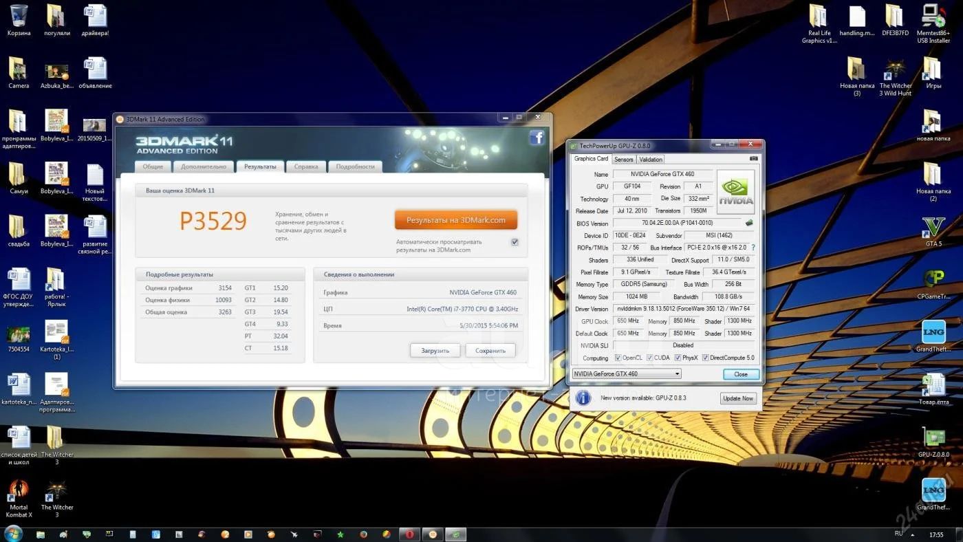The width and height of the screenshot is (963, 542).
Task: Click the Оценка физики 10093 row
Action: 188,300
